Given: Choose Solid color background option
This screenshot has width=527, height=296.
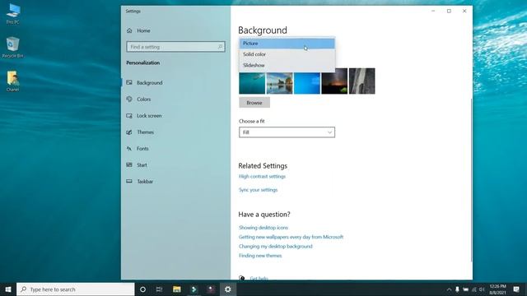Looking at the screenshot, I should (287, 54).
